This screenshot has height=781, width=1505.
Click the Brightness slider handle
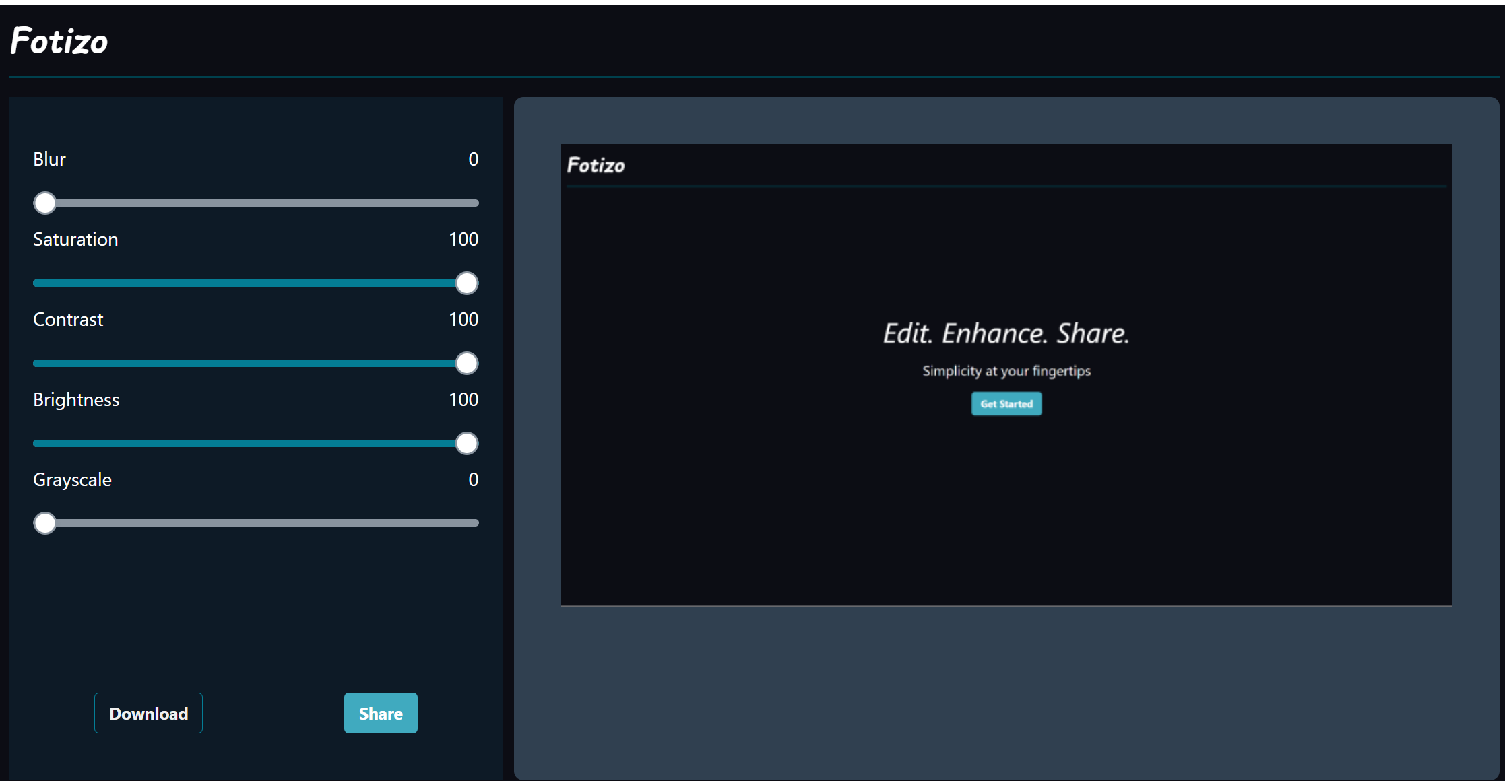click(x=467, y=443)
